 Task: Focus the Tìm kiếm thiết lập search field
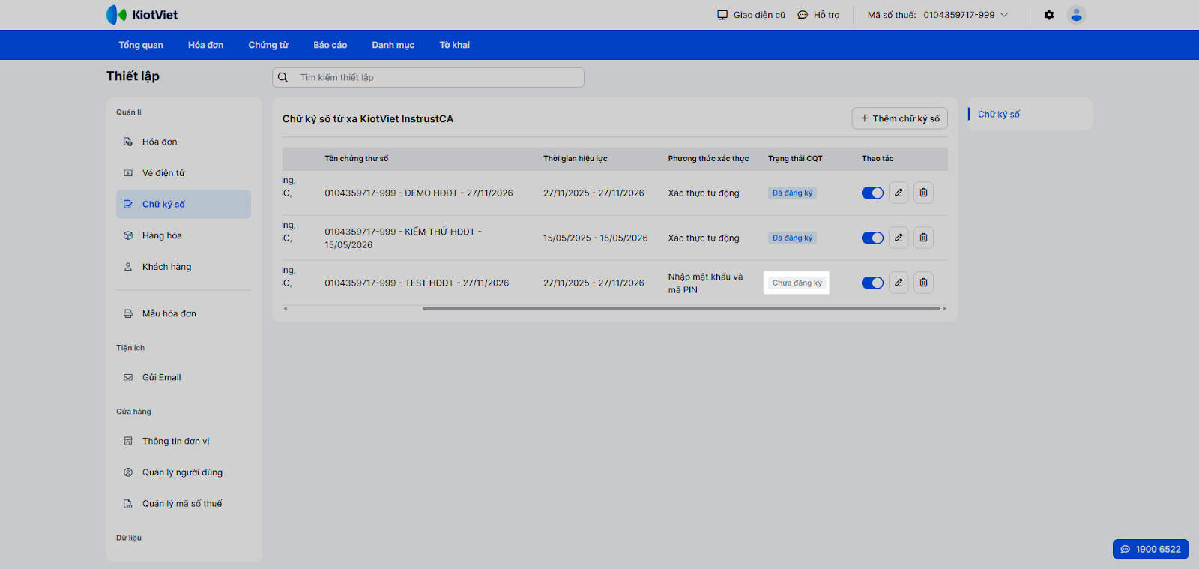coord(438,77)
